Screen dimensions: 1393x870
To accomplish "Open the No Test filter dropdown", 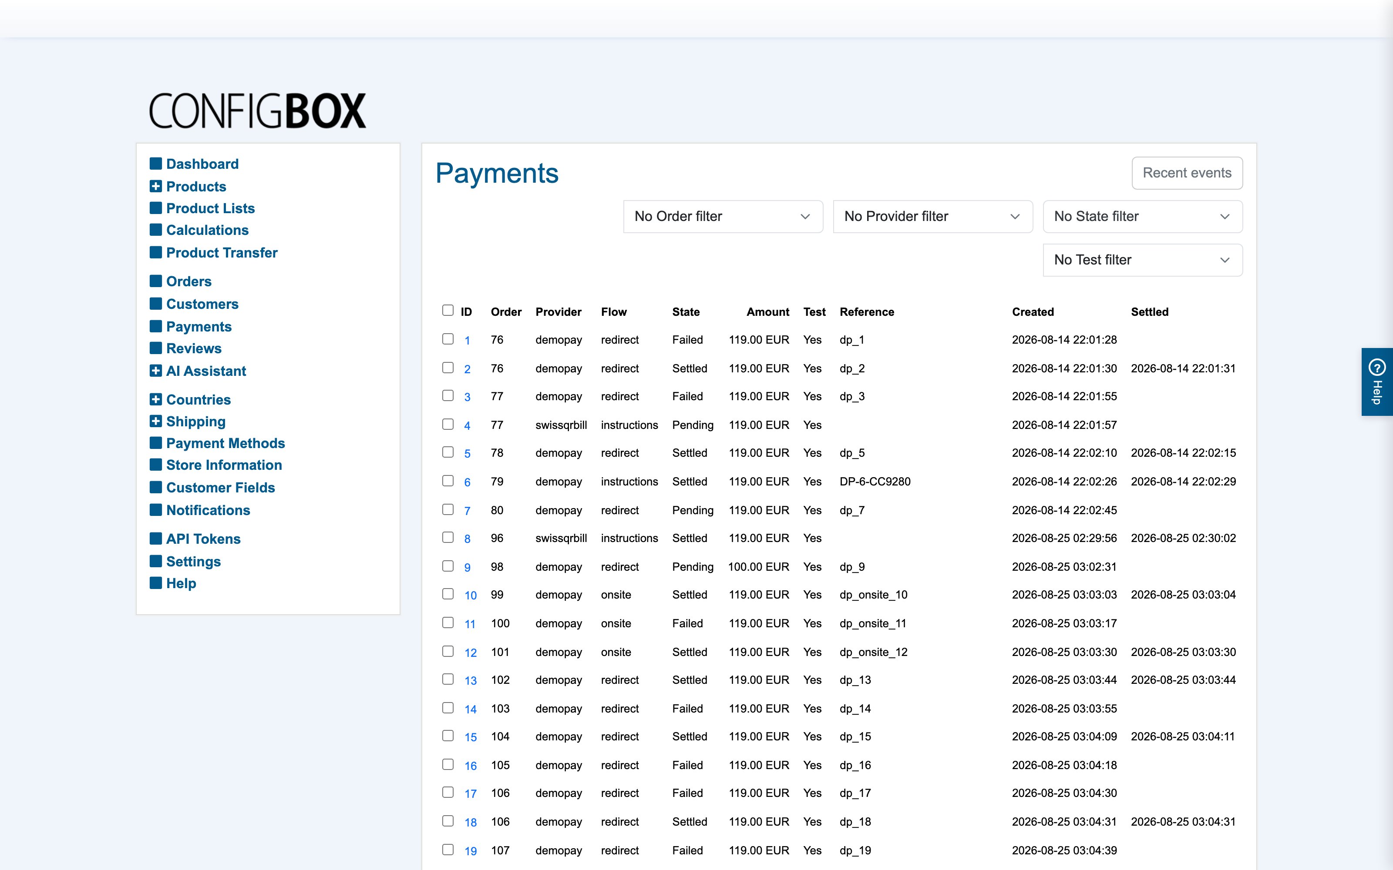I will point(1143,260).
